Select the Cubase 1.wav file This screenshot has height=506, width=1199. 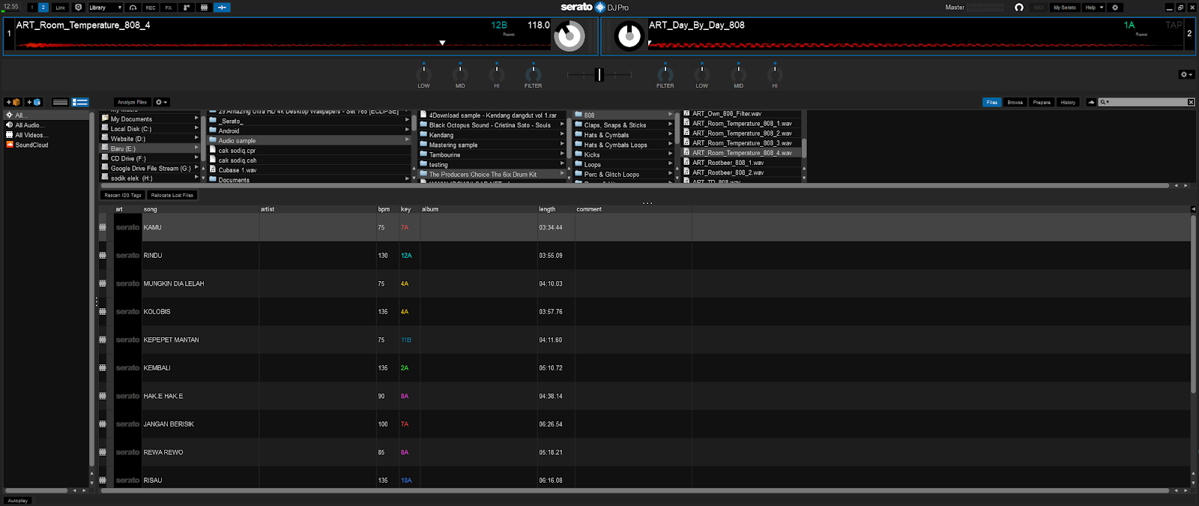[309, 170]
